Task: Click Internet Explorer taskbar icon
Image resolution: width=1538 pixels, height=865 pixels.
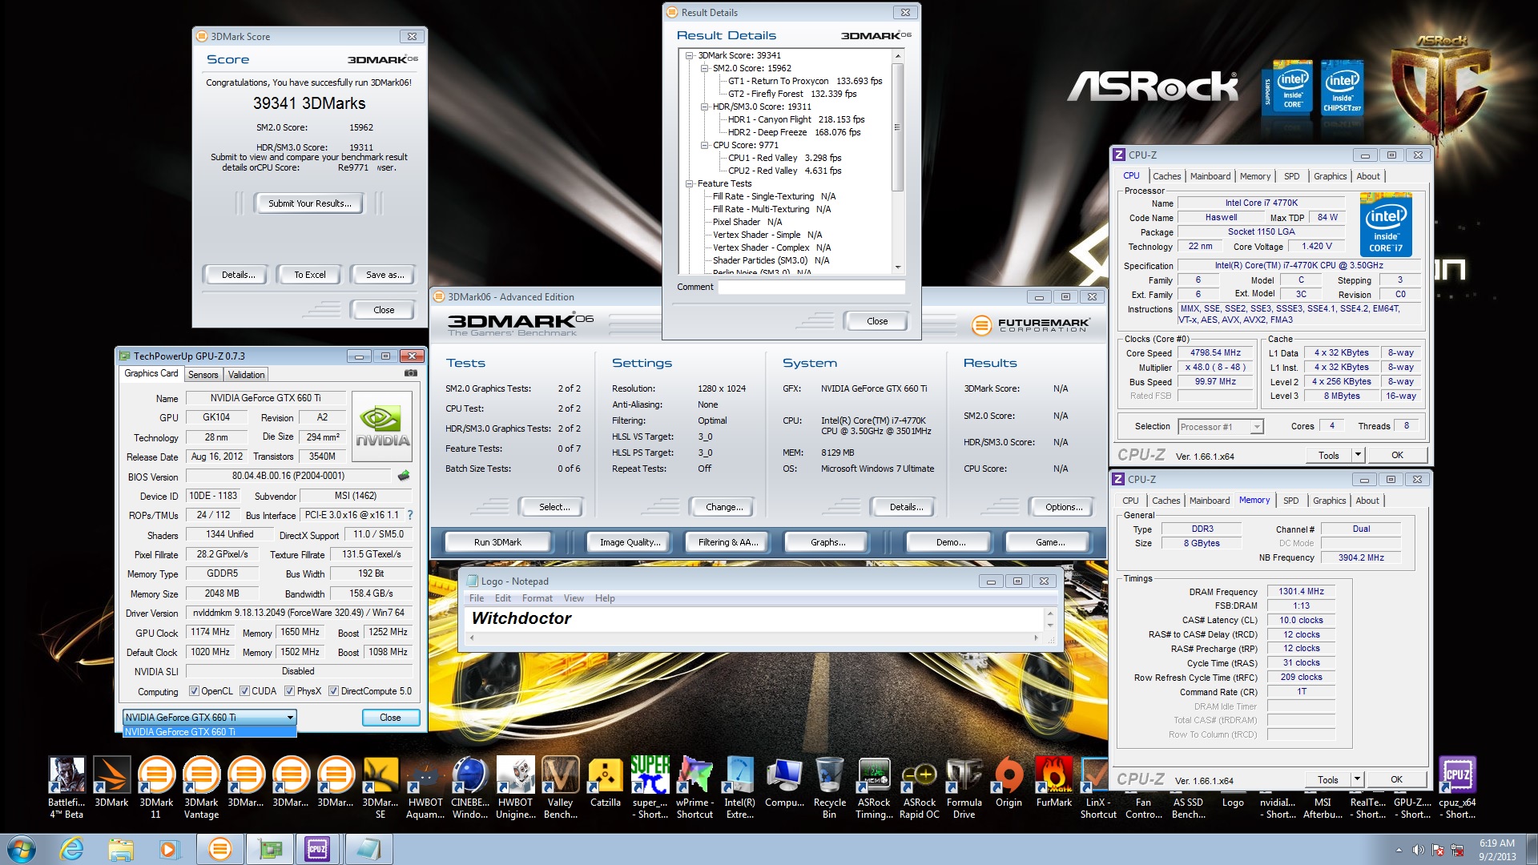Action: coord(72,849)
